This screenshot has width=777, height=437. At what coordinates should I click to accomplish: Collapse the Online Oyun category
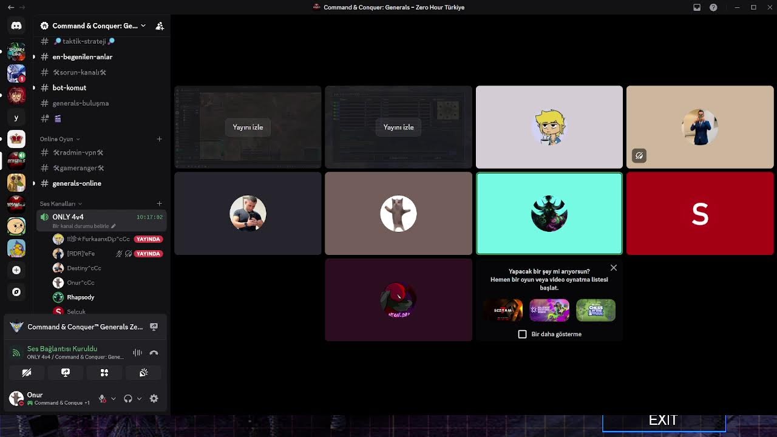point(60,139)
